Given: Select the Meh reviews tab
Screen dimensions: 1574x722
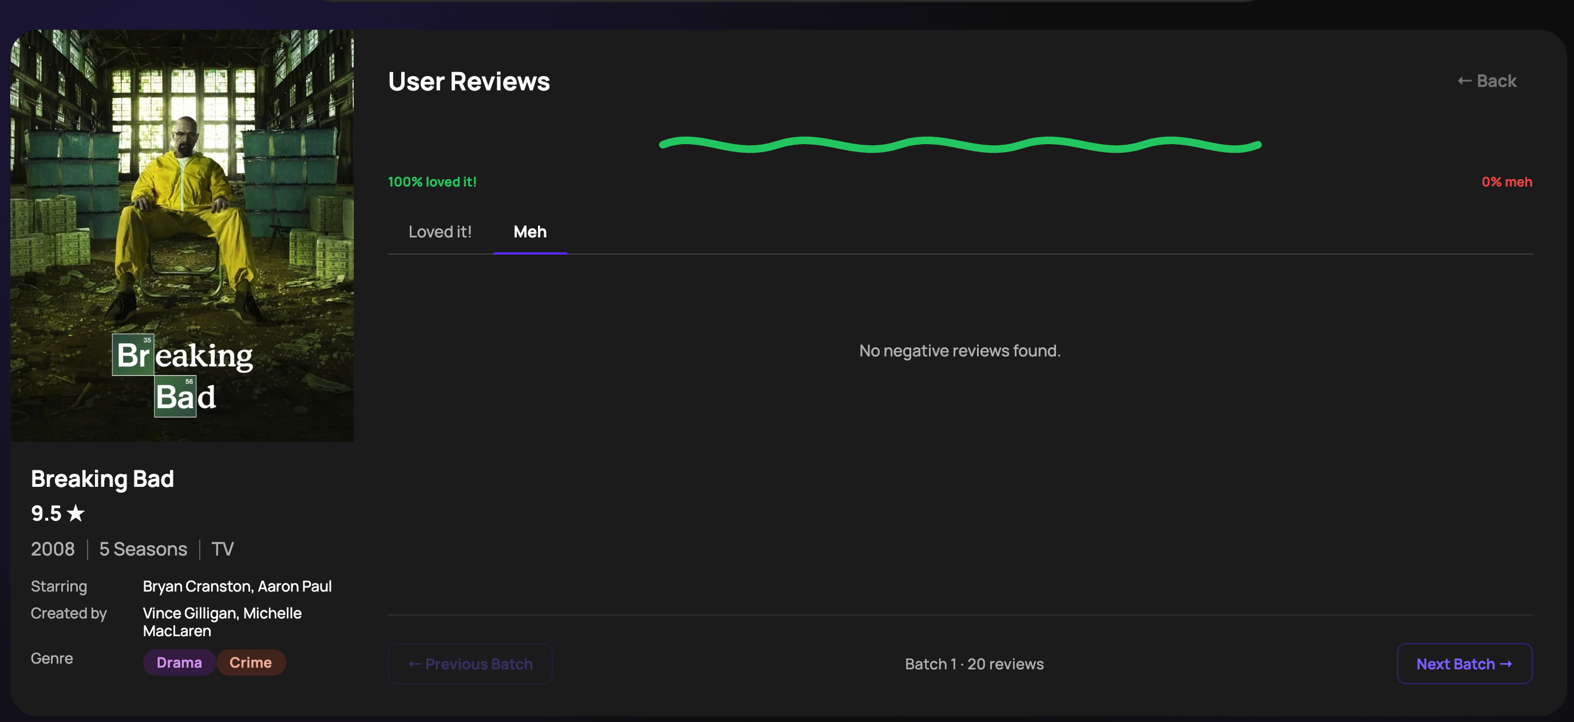Looking at the screenshot, I should 530,232.
